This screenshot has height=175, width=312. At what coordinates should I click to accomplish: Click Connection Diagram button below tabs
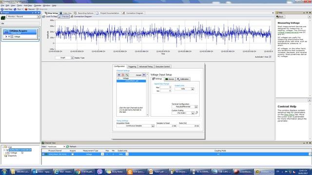pos(81,17)
